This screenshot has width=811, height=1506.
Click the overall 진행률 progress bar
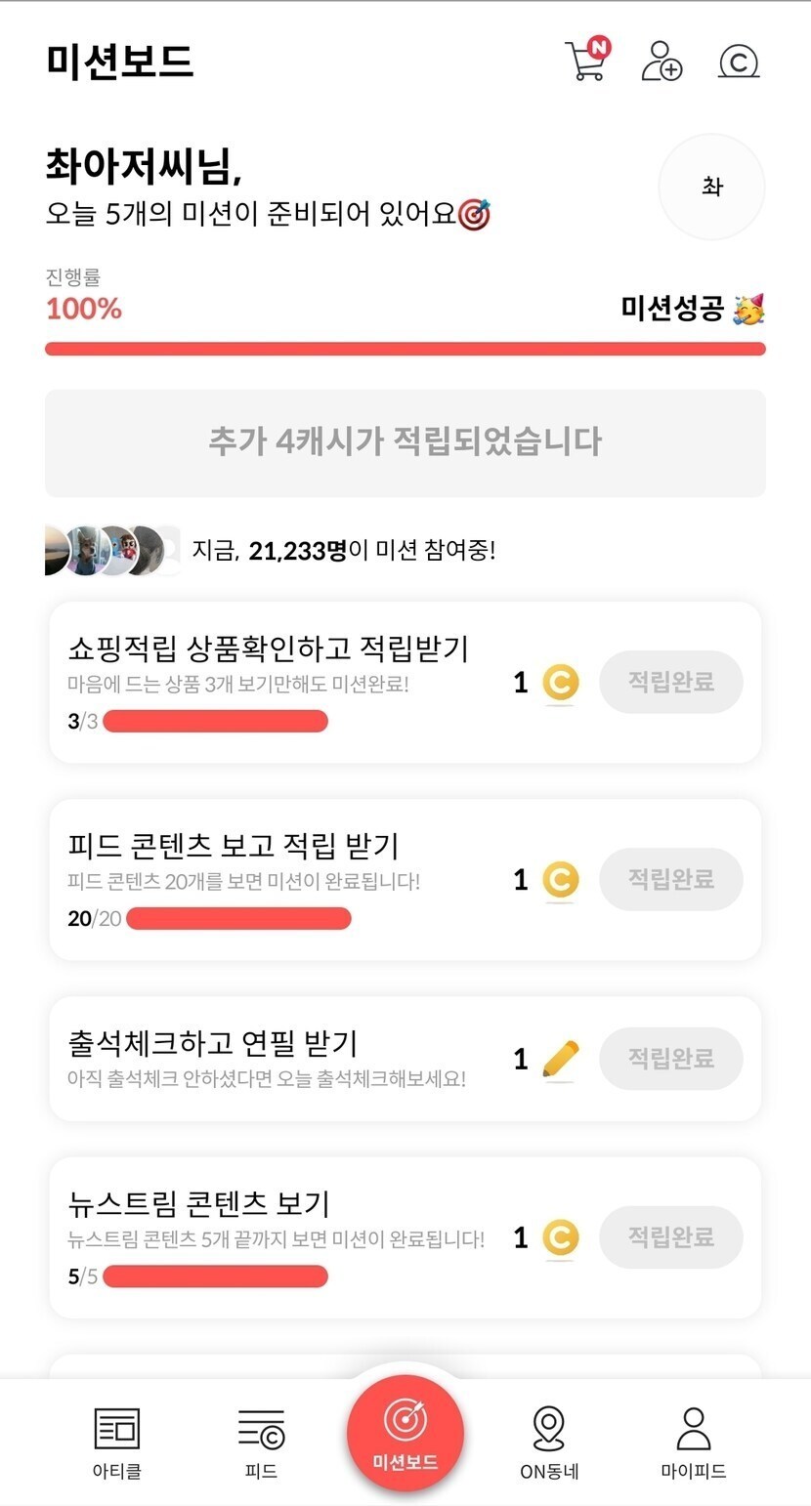(x=405, y=349)
